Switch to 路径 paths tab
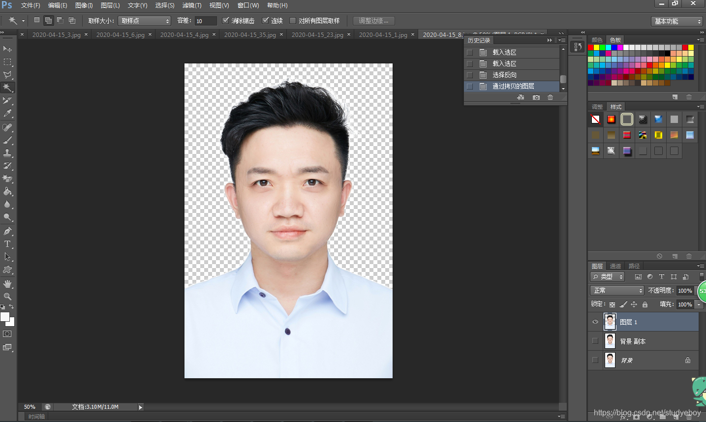 point(634,266)
